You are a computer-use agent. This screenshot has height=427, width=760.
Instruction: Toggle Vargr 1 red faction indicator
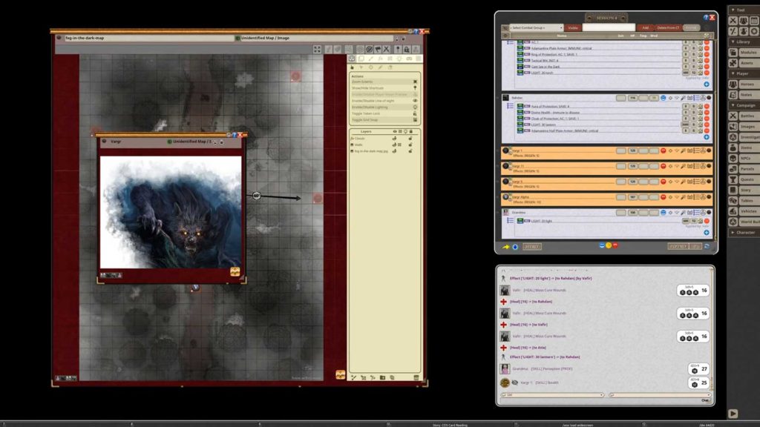(x=663, y=150)
